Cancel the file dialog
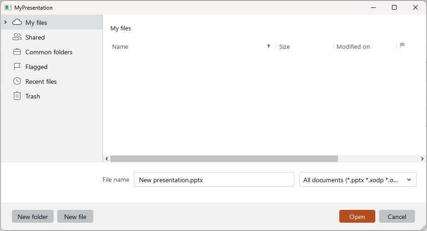Image resolution: width=427 pixels, height=231 pixels. (x=397, y=216)
